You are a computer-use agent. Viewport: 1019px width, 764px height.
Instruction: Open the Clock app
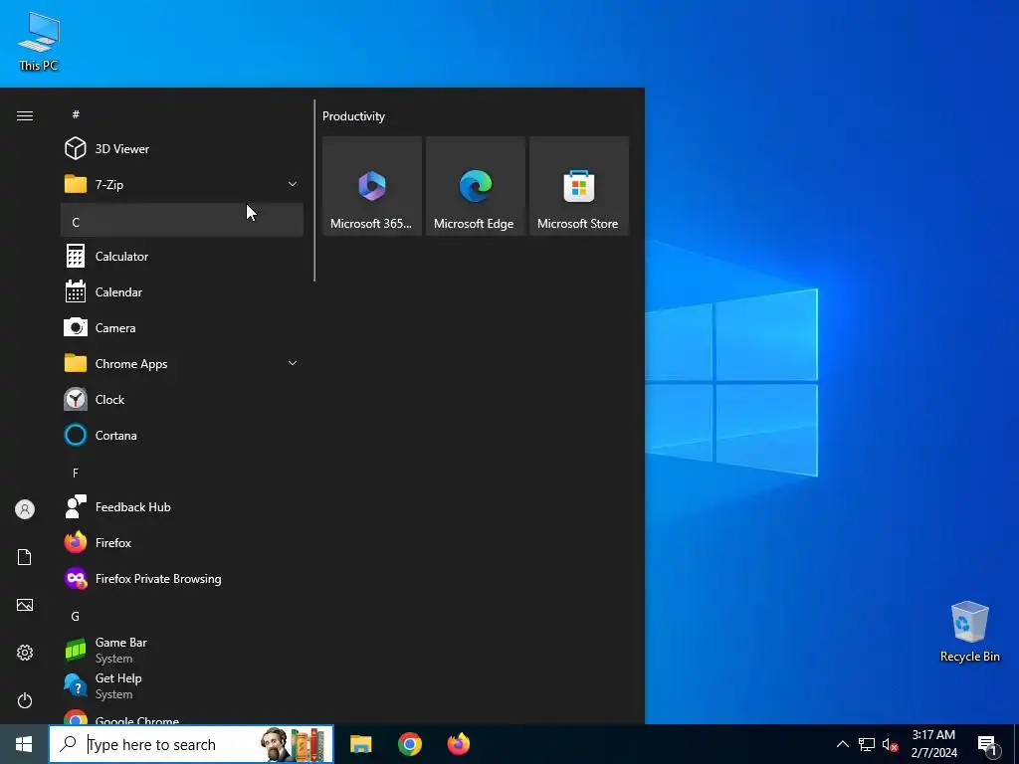point(182,399)
